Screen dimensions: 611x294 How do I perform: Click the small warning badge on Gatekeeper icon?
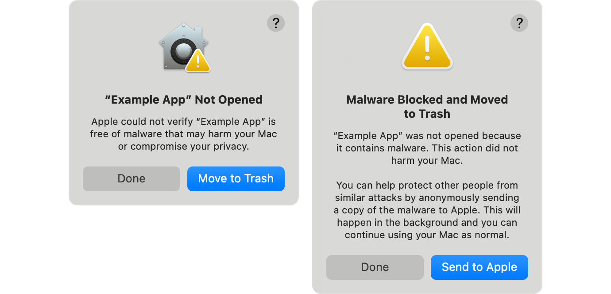[197, 61]
